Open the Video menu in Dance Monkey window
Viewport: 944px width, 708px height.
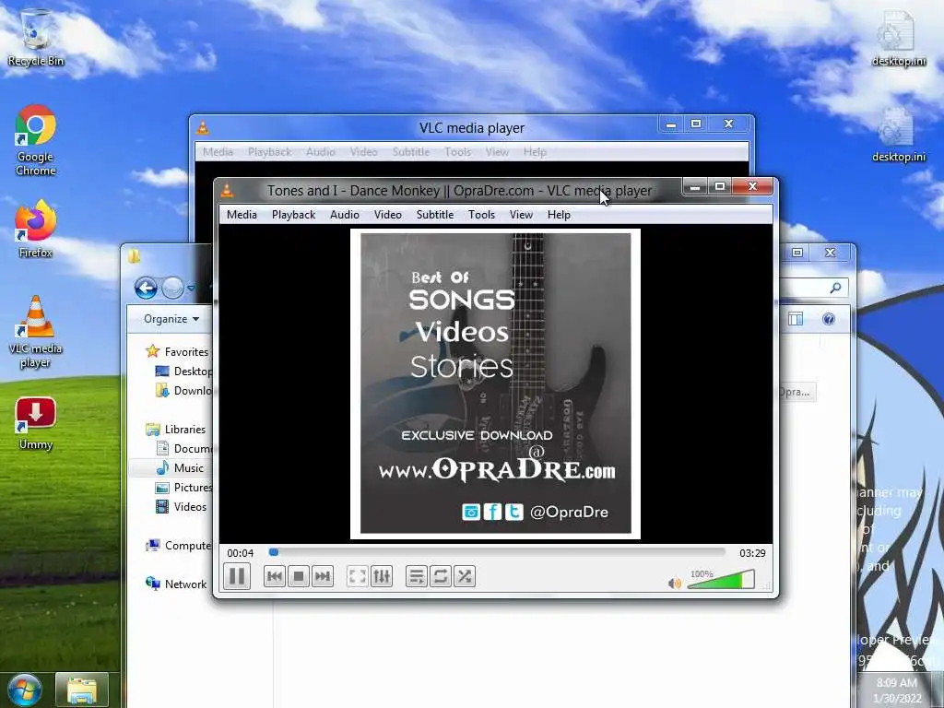[388, 214]
